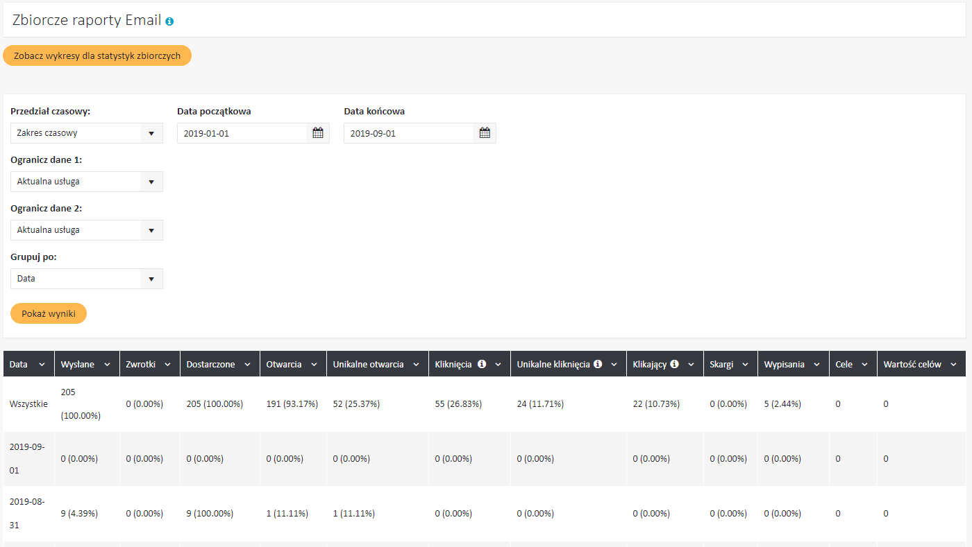
Task: Expand Ogranicz dane 1 dropdown
Action: pos(86,182)
